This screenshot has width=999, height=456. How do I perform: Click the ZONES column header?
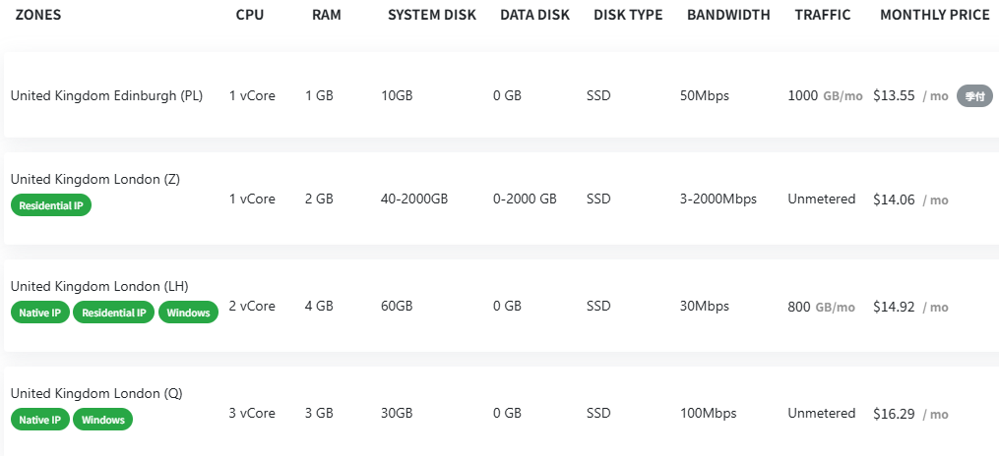point(38,16)
